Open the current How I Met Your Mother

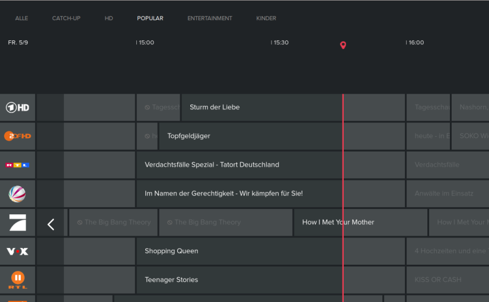[x=360, y=222]
